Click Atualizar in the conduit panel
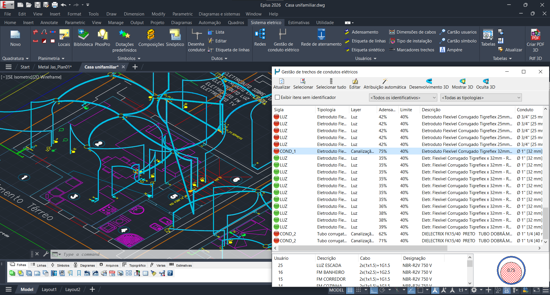The width and height of the screenshot is (550, 295). pyautogui.click(x=282, y=83)
